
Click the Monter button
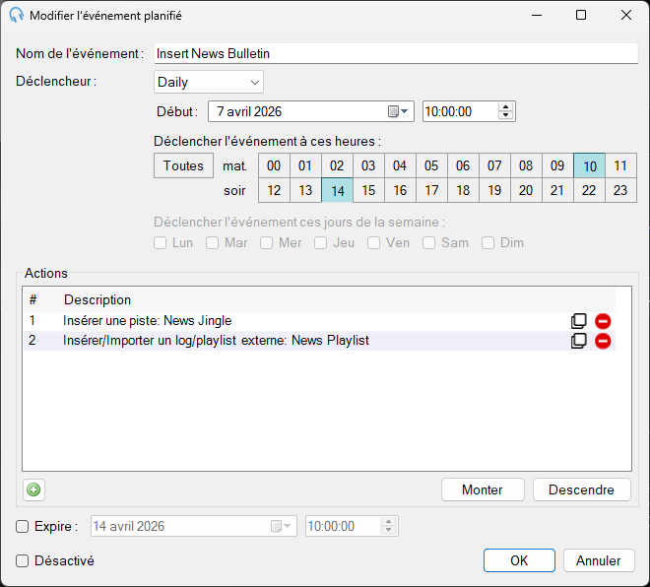click(483, 489)
